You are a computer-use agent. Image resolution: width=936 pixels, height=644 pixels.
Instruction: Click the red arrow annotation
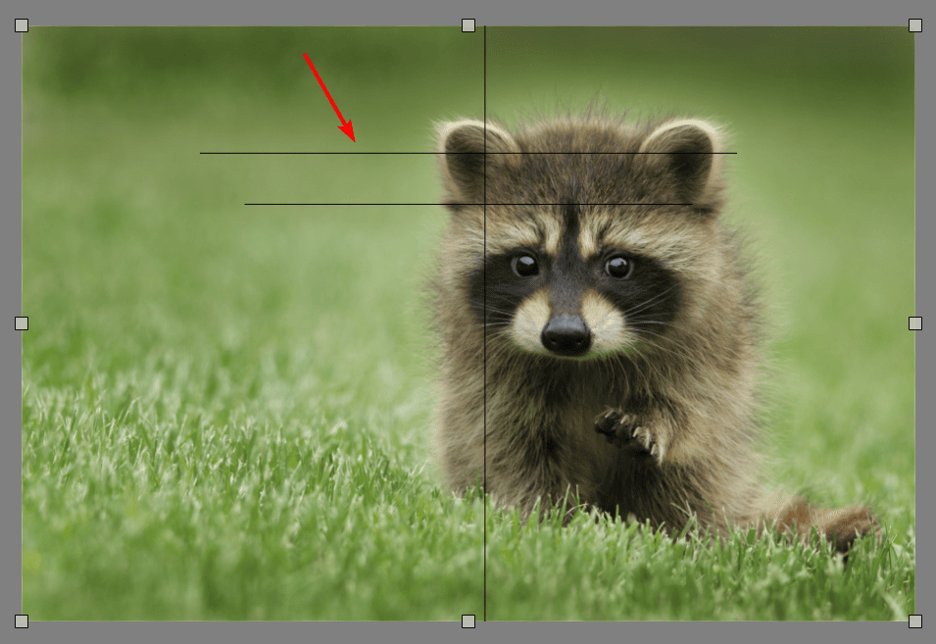coord(328,96)
